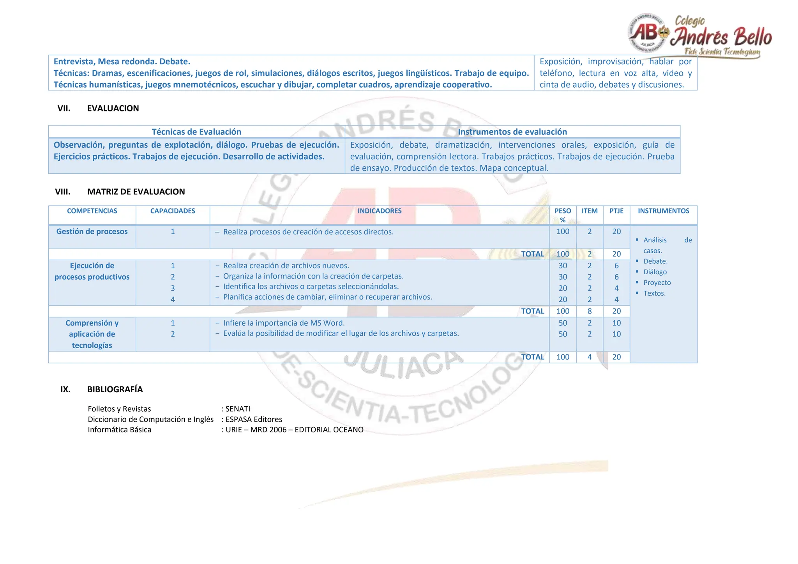This screenshot has height=564, width=798.
Task: Click Comprensión y aplicación de tecnologías cell
Action: pyautogui.click(x=92, y=334)
